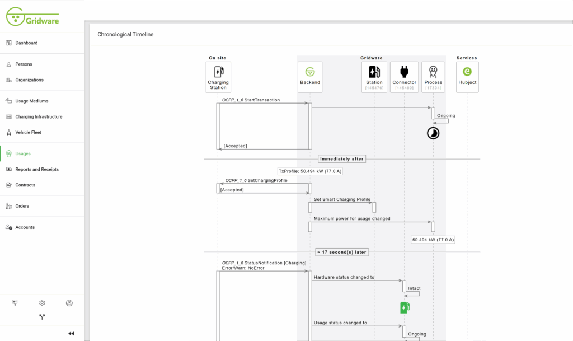573x341 pixels.
Task: Click the Gridware logo
Action: click(x=32, y=17)
